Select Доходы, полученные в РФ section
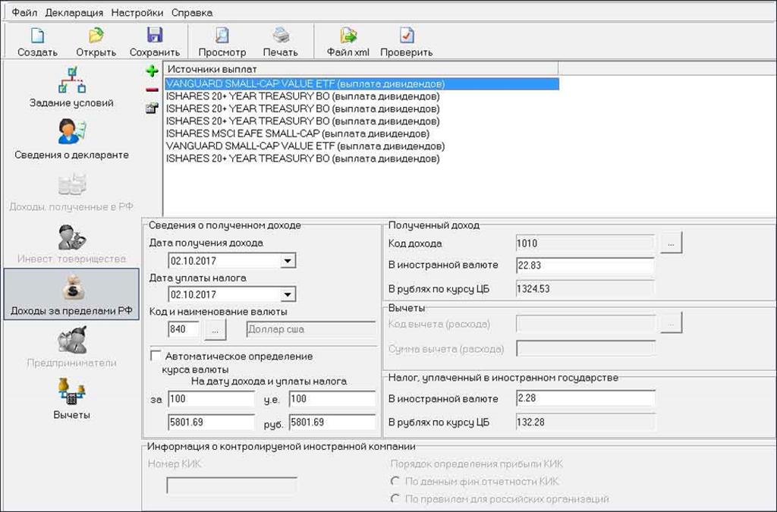Screen dimensions: 777x512 pyautogui.click(x=72, y=192)
